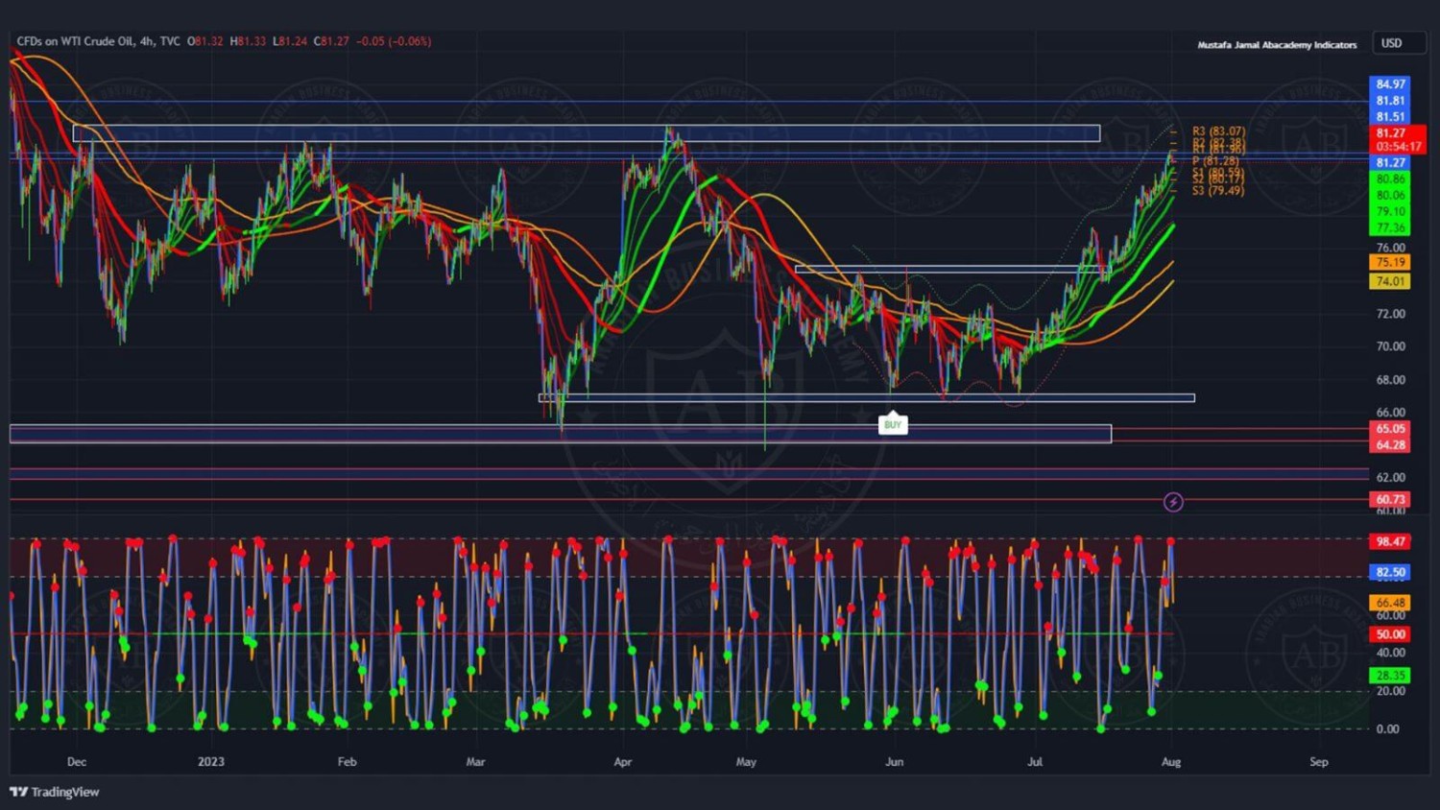The height and width of the screenshot is (810, 1440).
Task: Click the R3 (83.07) pivot label
Action: pos(1219,131)
